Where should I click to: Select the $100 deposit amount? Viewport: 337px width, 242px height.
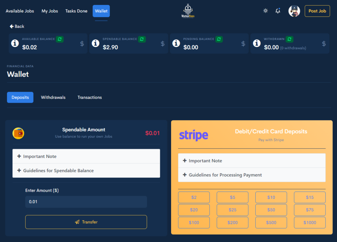pos(194,222)
